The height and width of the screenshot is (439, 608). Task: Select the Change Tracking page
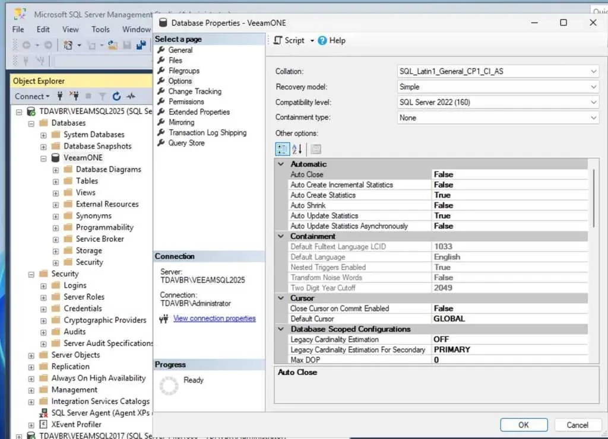click(x=195, y=91)
